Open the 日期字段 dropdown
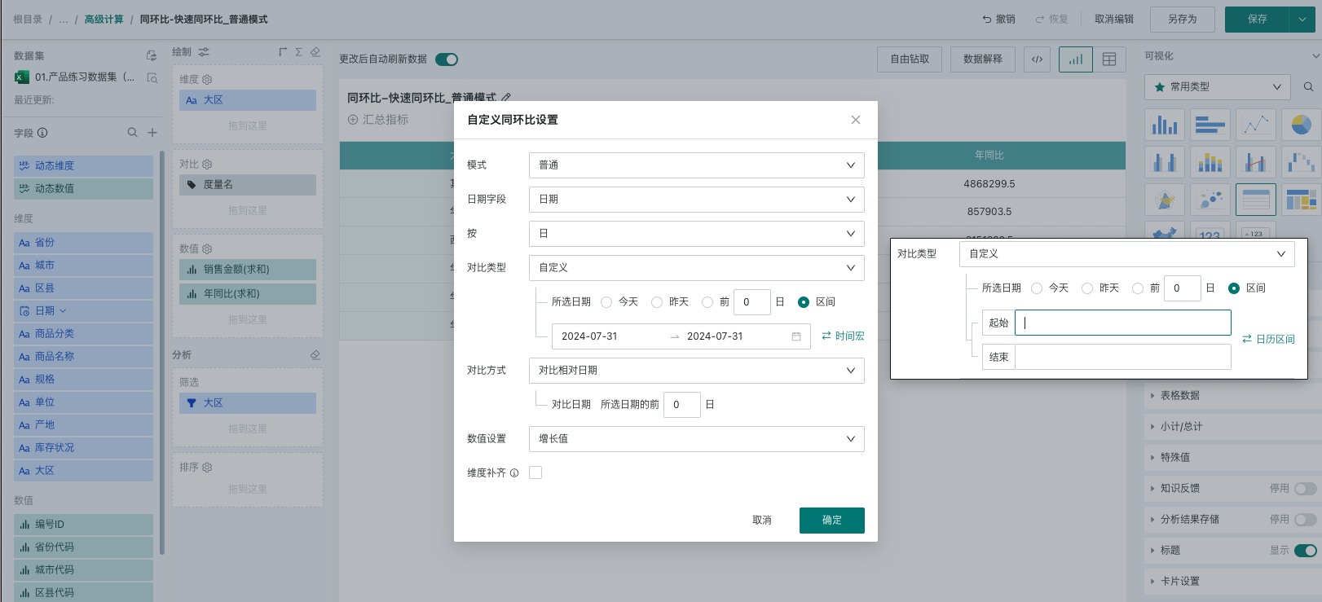Image resolution: width=1322 pixels, height=602 pixels. (x=696, y=200)
